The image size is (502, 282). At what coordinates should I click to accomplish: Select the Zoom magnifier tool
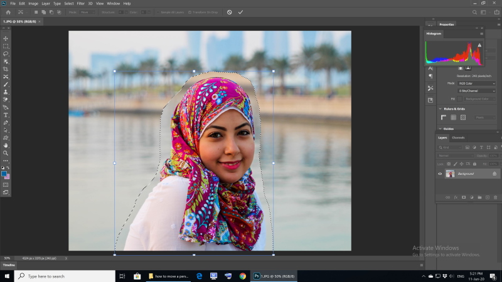[6, 153]
